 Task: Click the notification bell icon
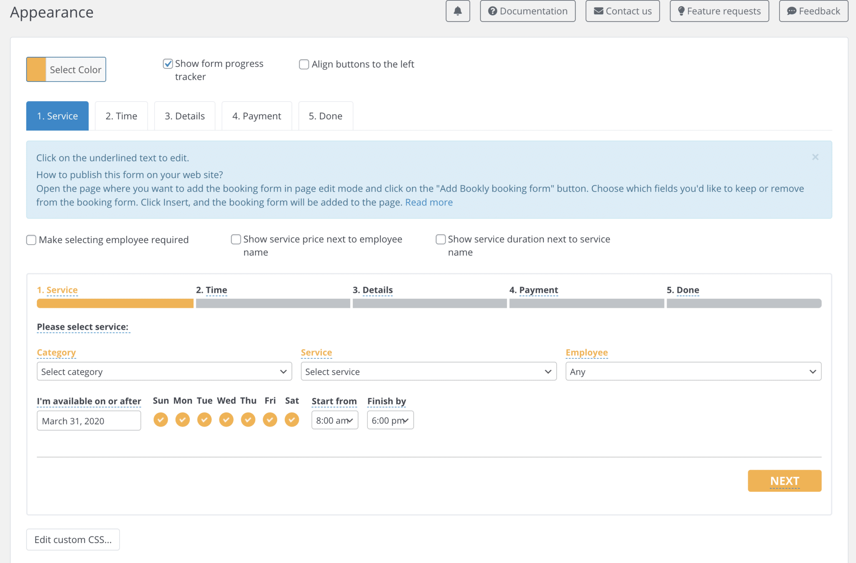click(x=458, y=11)
